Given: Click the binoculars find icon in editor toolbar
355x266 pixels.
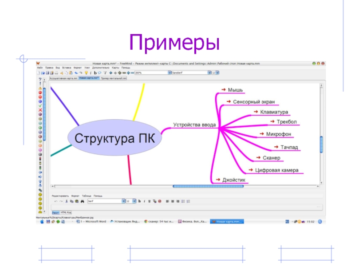Looking at the screenshot, I should click(x=82, y=201).
